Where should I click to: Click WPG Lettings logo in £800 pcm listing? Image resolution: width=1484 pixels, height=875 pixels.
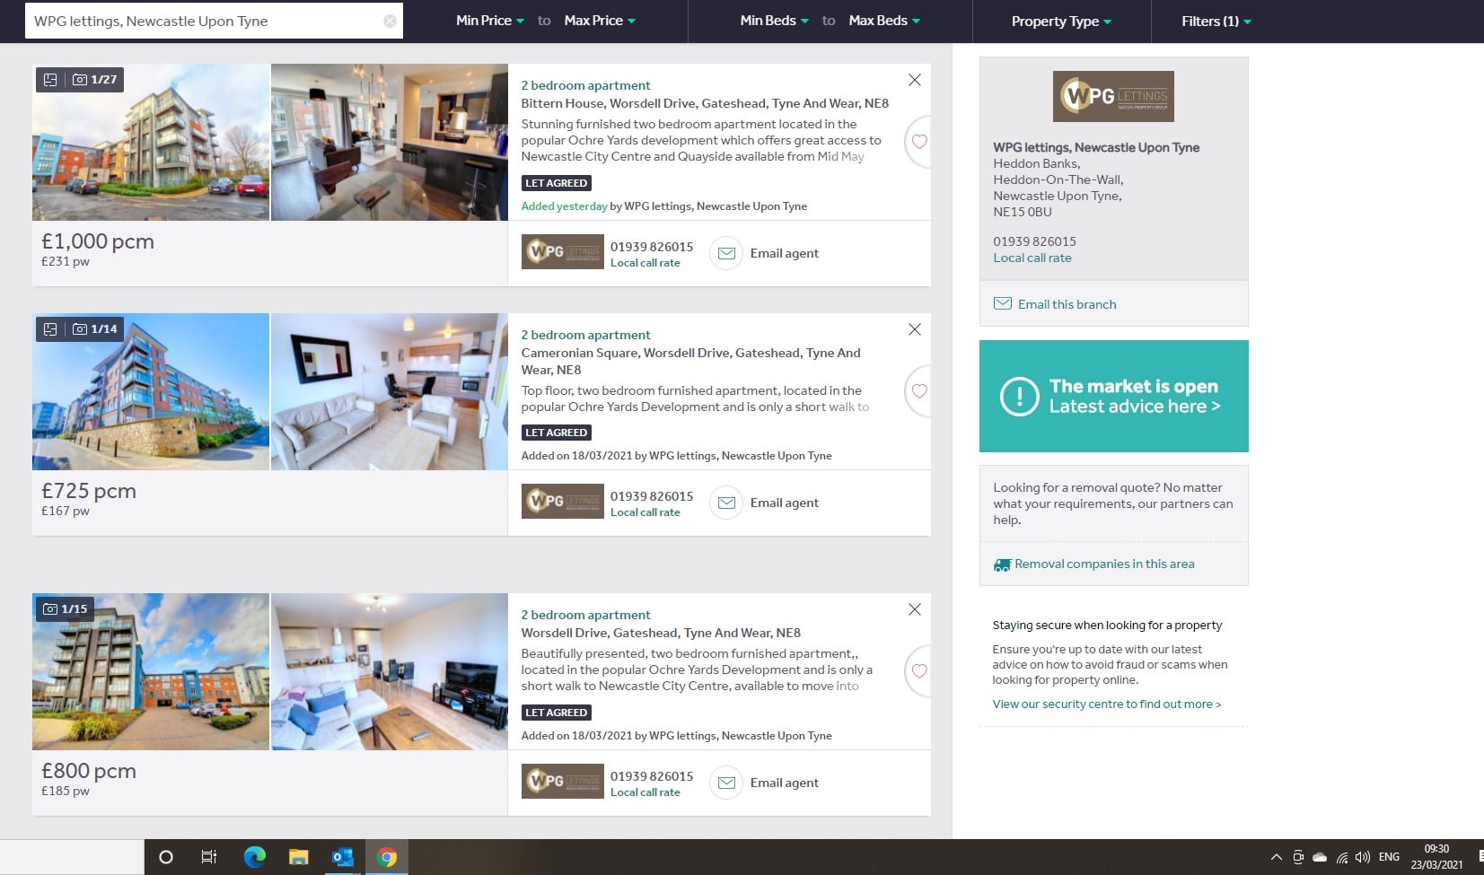563,782
